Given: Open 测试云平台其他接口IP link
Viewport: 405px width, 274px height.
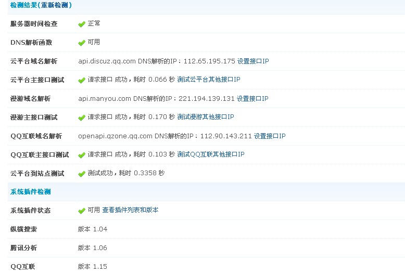Looking at the screenshot, I should click(209, 80).
